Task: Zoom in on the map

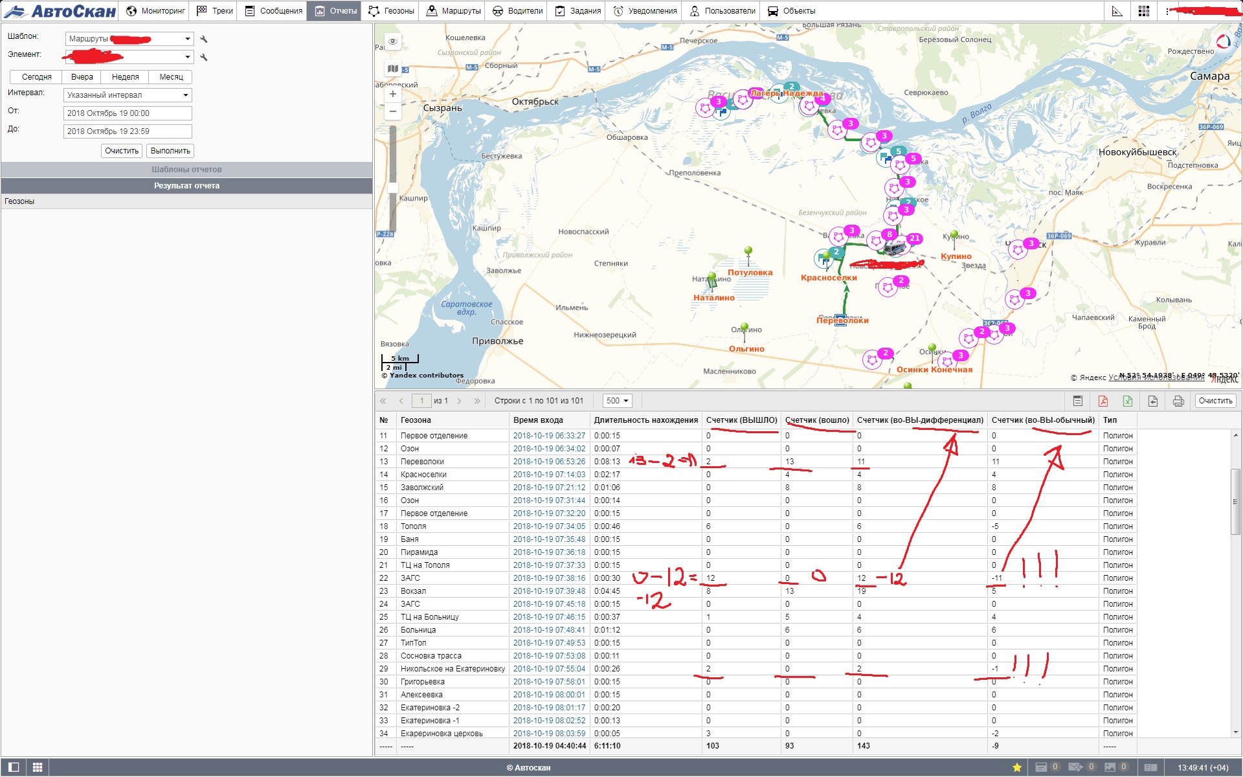Action: click(x=392, y=94)
